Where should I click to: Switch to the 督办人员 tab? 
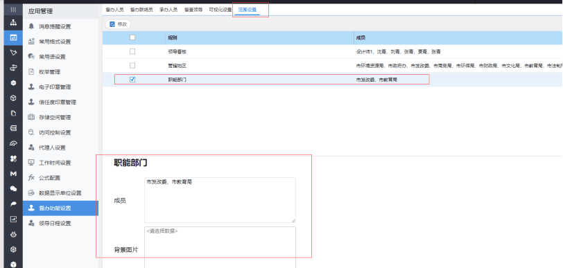(114, 10)
